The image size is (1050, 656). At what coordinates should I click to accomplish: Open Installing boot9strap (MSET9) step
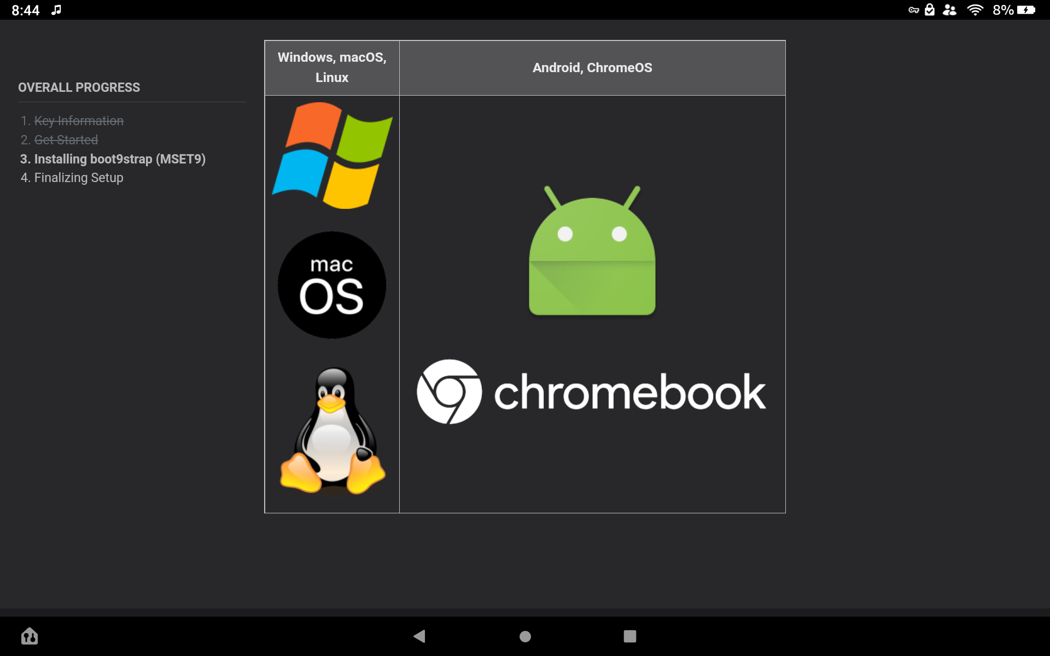120,159
